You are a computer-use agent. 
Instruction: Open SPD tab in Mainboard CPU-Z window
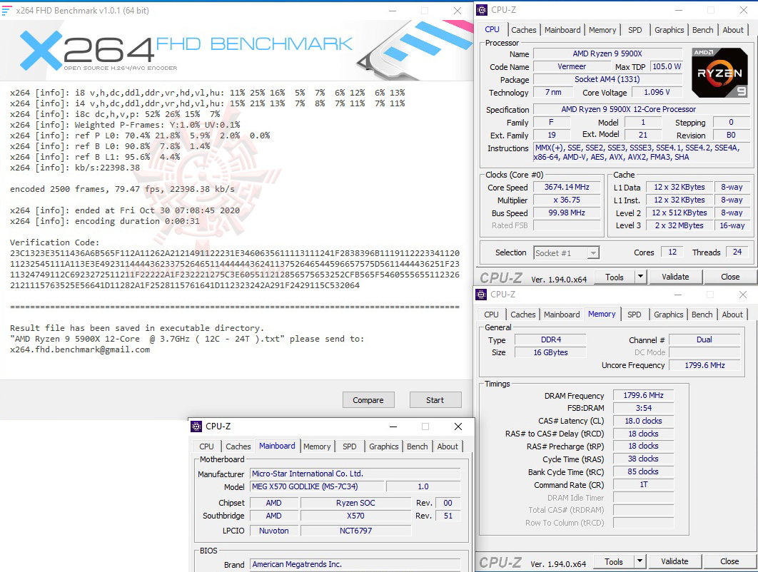pos(350,446)
